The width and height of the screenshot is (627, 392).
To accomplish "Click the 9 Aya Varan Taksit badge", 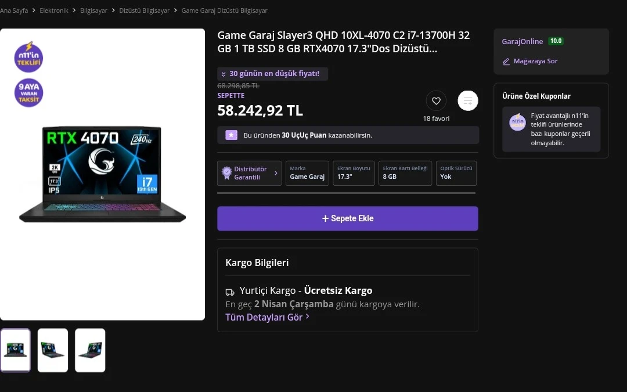I will click(28, 93).
